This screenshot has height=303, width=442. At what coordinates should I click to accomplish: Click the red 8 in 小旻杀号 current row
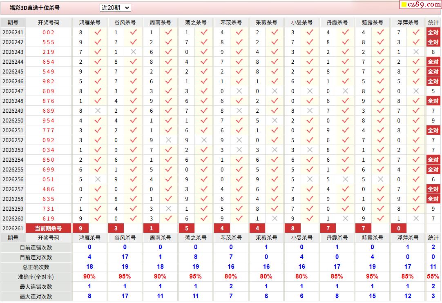click(293, 228)
